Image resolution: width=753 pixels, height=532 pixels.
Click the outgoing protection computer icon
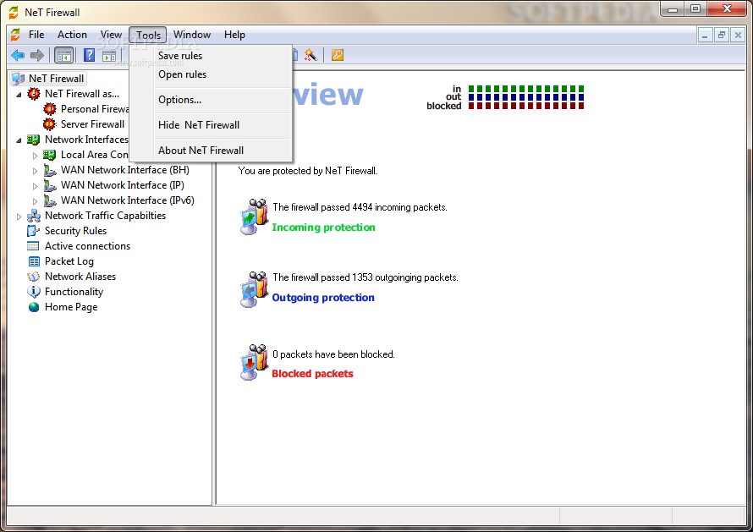(254, 289)
